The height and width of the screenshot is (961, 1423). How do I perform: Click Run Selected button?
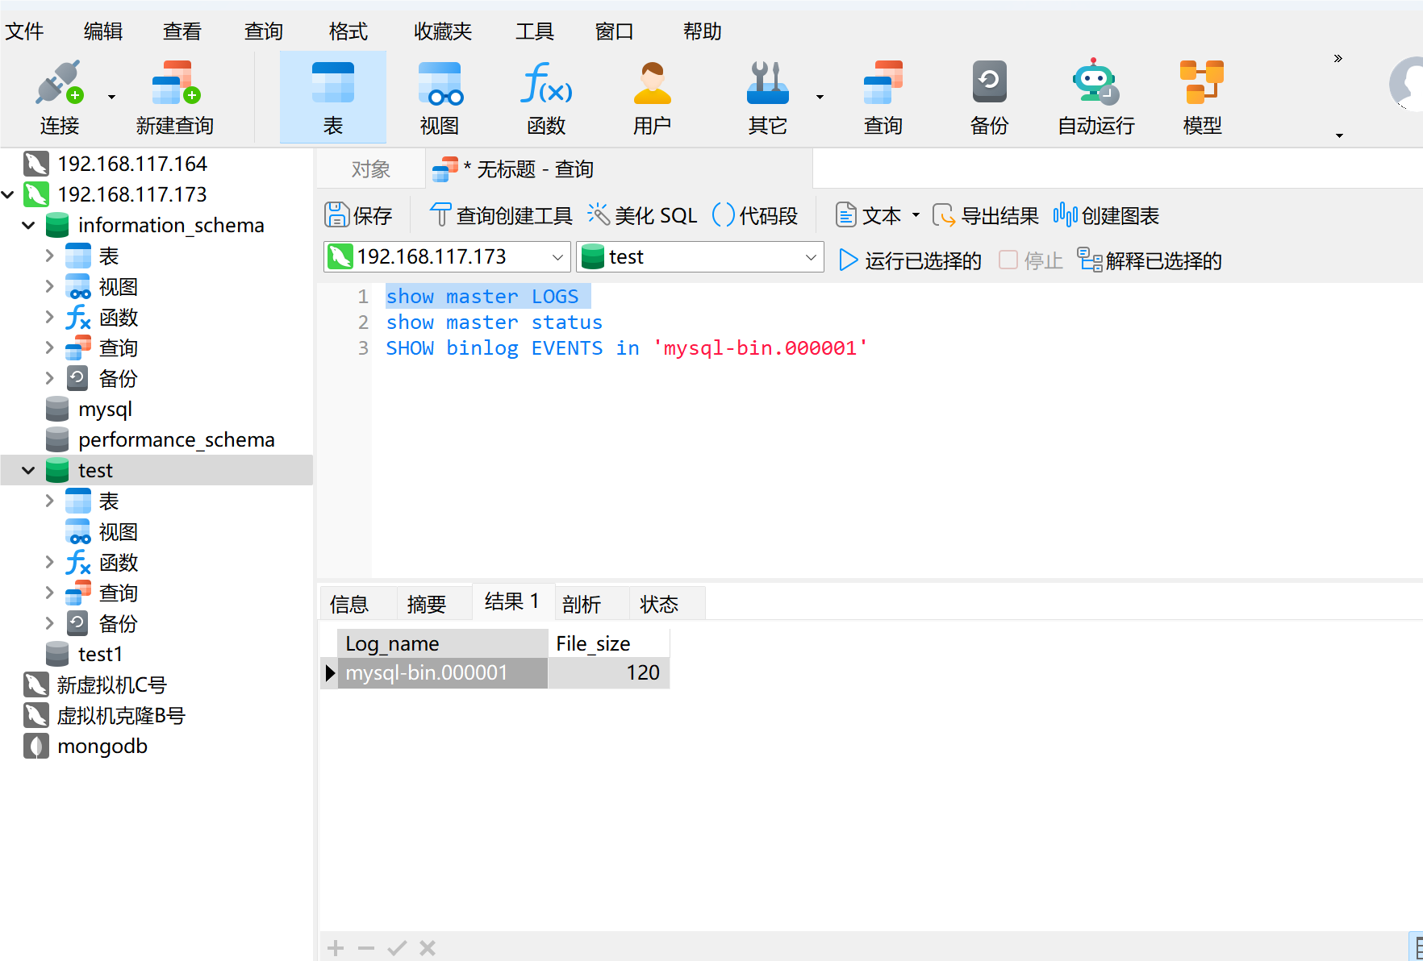910,260
